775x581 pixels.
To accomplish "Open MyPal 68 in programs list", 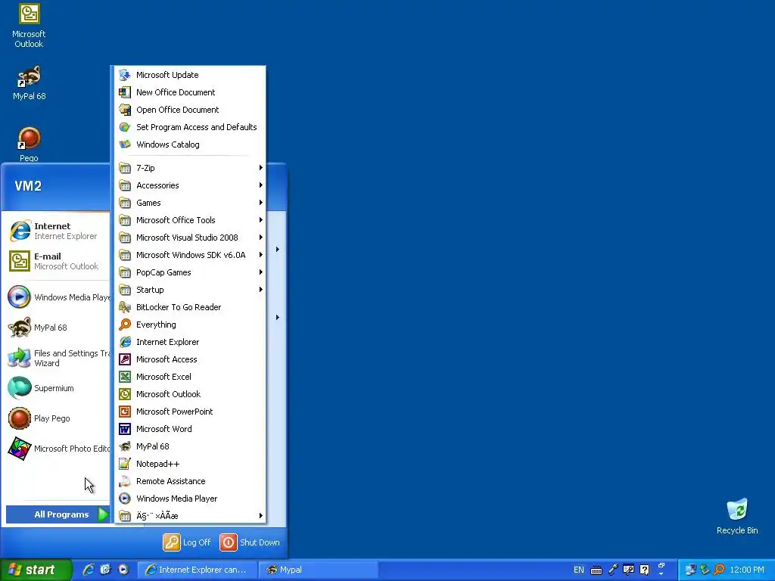I will pyautogui.click(x=188, y=446).
